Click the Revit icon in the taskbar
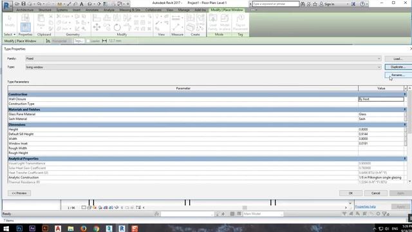 point(122,228)
